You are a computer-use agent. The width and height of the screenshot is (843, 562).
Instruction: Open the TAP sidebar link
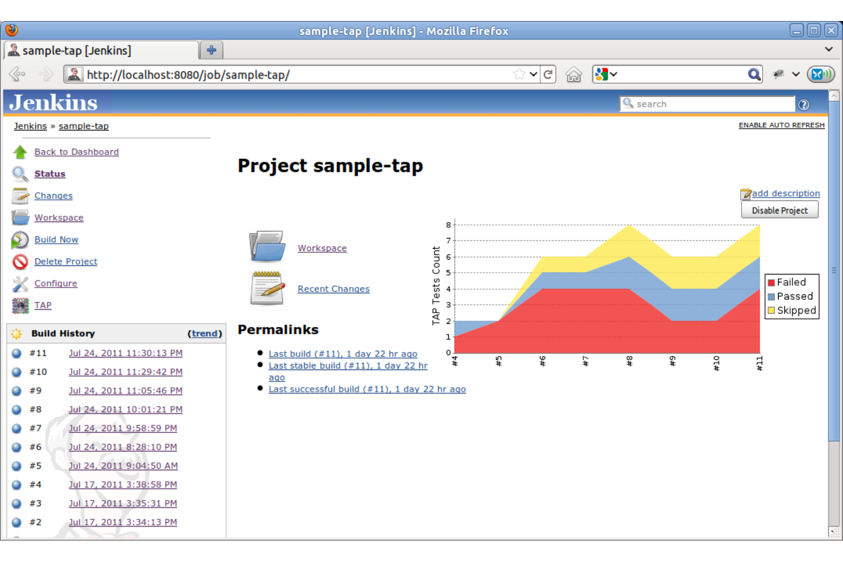pyautogui.click(x=43, y=305)
